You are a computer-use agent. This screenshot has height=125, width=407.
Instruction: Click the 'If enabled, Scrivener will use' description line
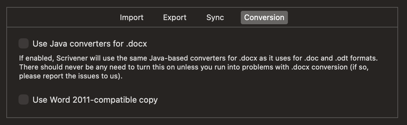(198, 59)
